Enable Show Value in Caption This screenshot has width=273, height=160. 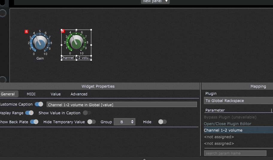(x=87, y=113)
